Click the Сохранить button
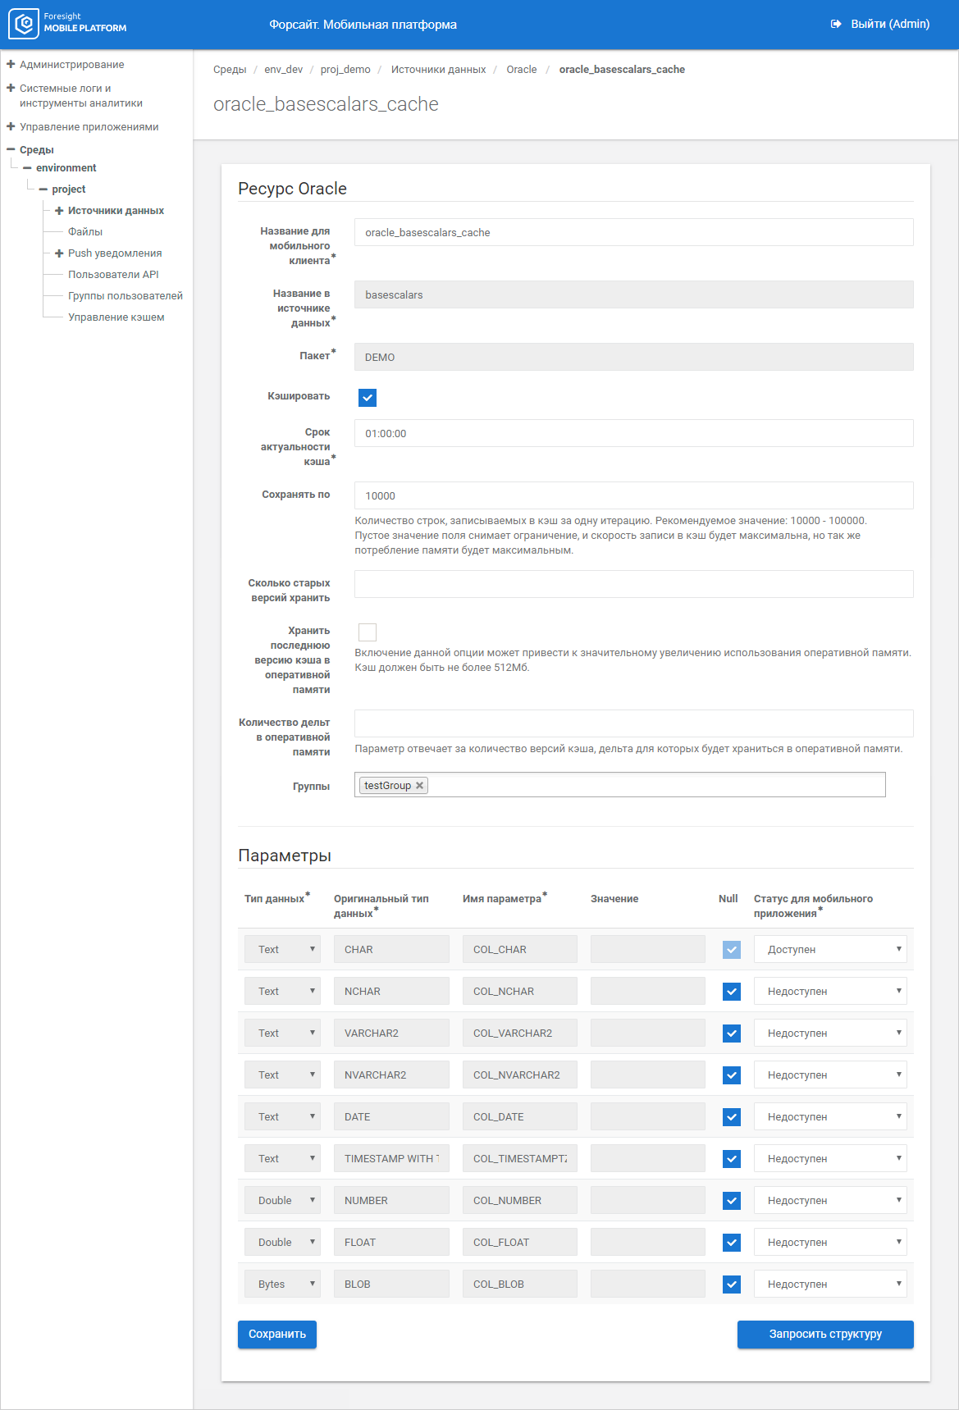959x1410 pixels. [x=277, y=1335]
